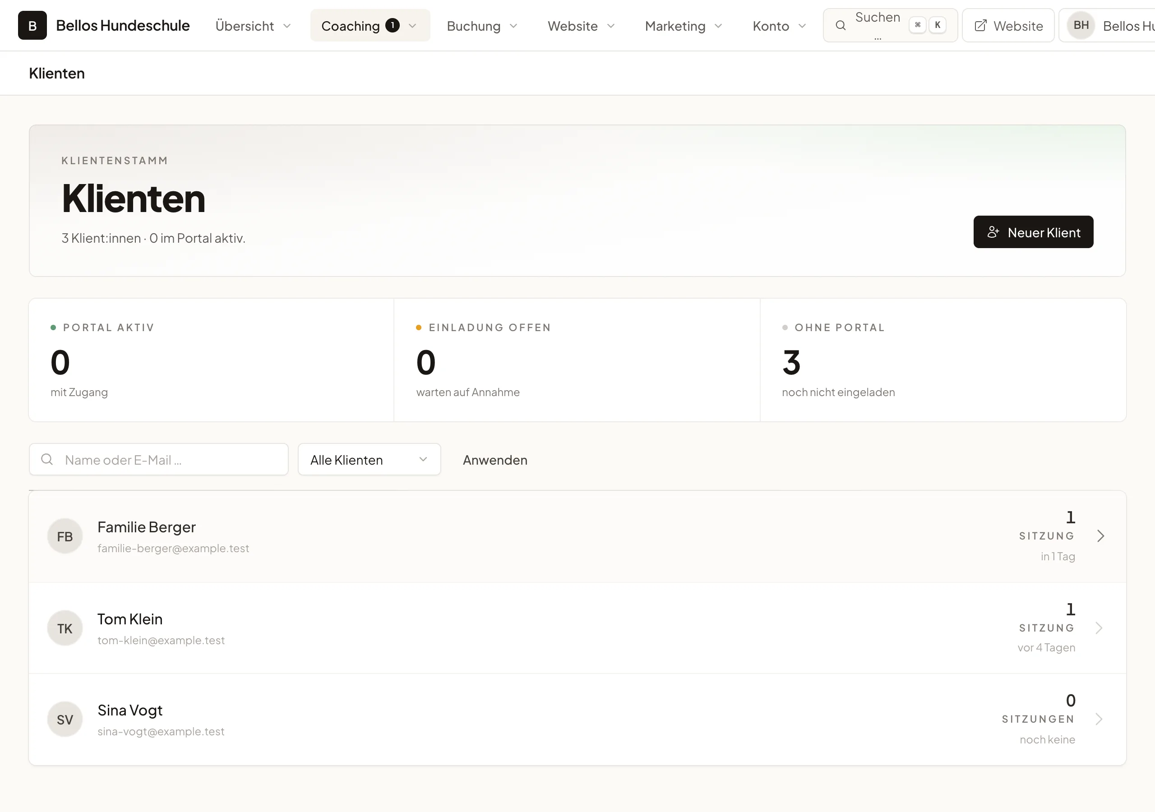1155x812 pixels.
Task: Click the 'in 1 Tag' session date
Action: (1058, 556)
